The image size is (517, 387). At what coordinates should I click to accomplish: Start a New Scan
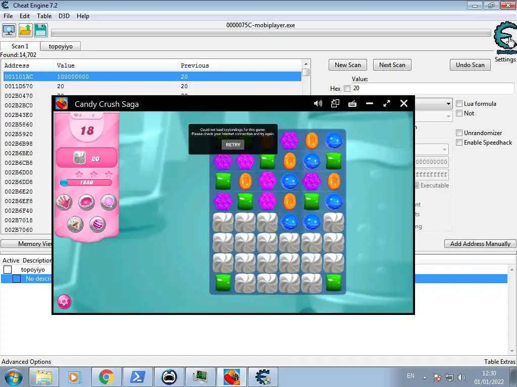pos(348,65)
